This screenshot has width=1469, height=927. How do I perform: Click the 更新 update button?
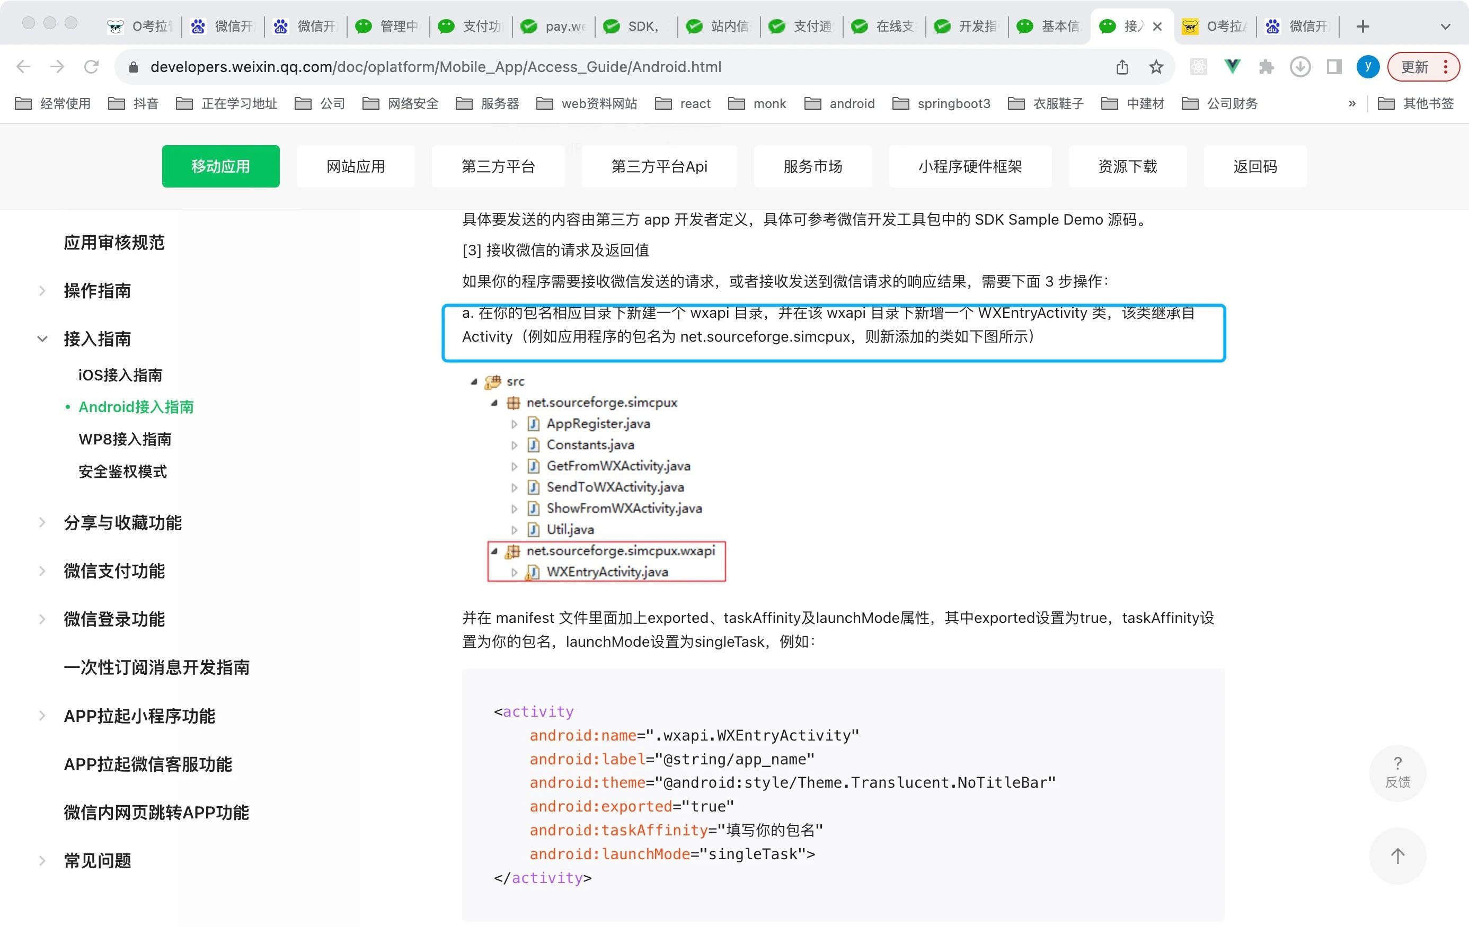(1423, 66)
